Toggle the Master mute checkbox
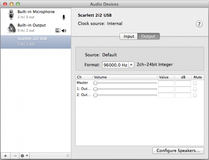Viewport: 209px width, 160px height. click(x=195, y=83)
